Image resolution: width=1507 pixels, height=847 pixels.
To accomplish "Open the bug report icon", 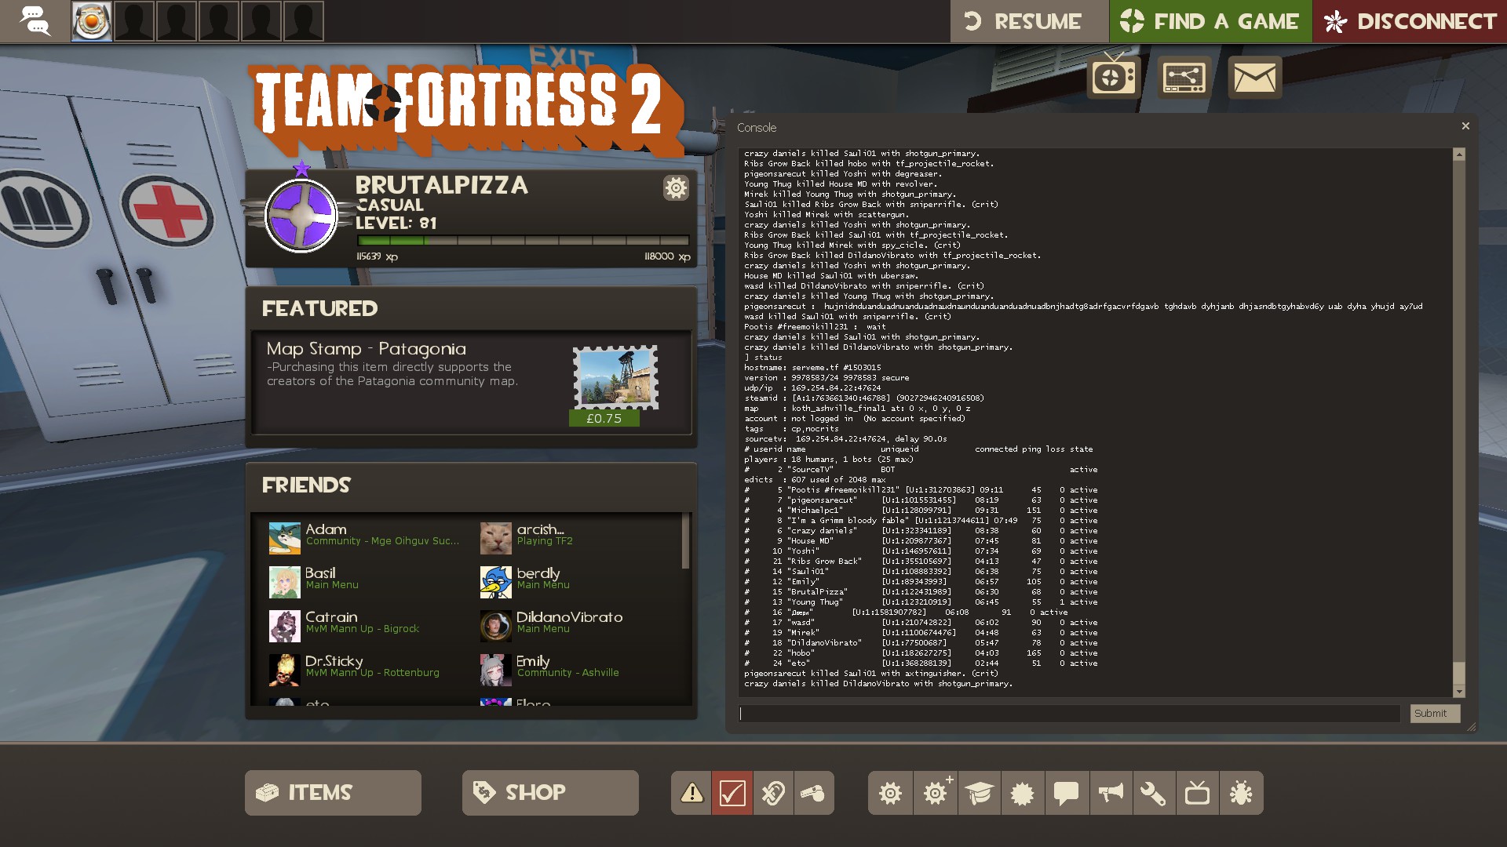I will tap(1241, 793).
